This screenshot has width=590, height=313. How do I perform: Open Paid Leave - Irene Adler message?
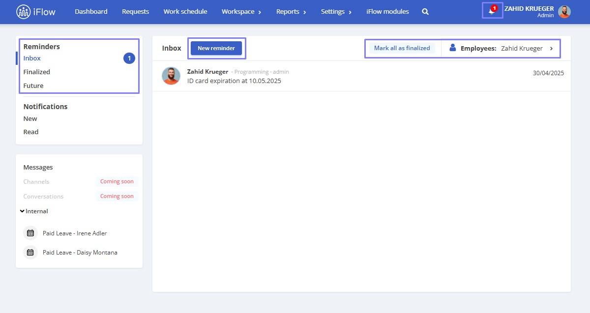tap(75, 233)
